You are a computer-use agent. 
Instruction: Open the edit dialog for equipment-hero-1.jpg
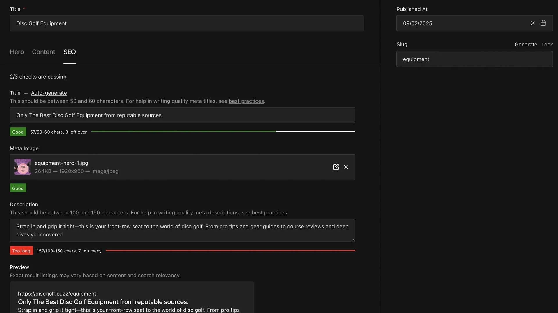(x=336, y=167)
